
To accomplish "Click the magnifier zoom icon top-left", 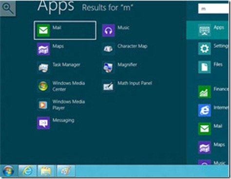I will 8,8.
